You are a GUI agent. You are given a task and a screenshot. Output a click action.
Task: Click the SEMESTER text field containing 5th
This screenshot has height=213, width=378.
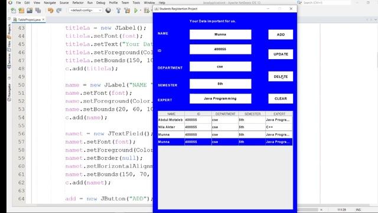coord(220,84)
